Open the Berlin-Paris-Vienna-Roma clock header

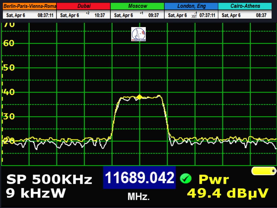coord(29,6)
